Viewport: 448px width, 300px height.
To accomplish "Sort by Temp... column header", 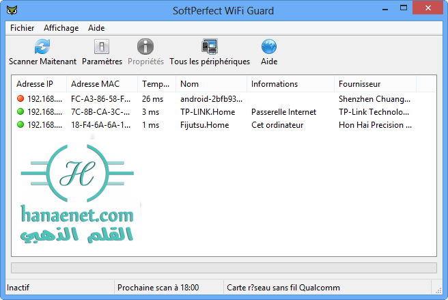I will pyautogui.click(x=156, y=84).
